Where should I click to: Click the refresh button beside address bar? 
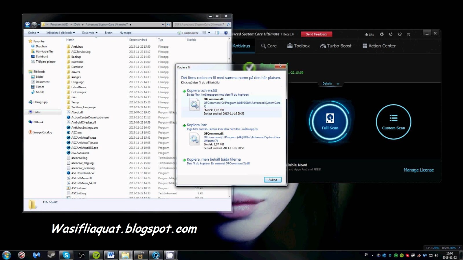(x=168, y=25)
